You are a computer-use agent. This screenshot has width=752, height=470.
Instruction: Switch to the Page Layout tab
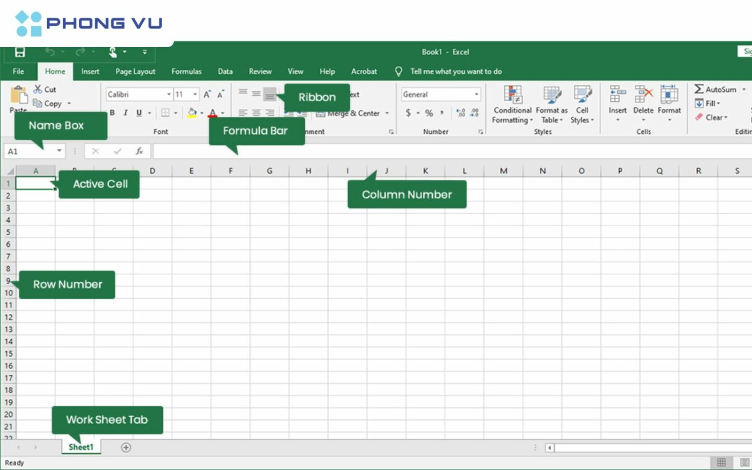pos(135,72)
